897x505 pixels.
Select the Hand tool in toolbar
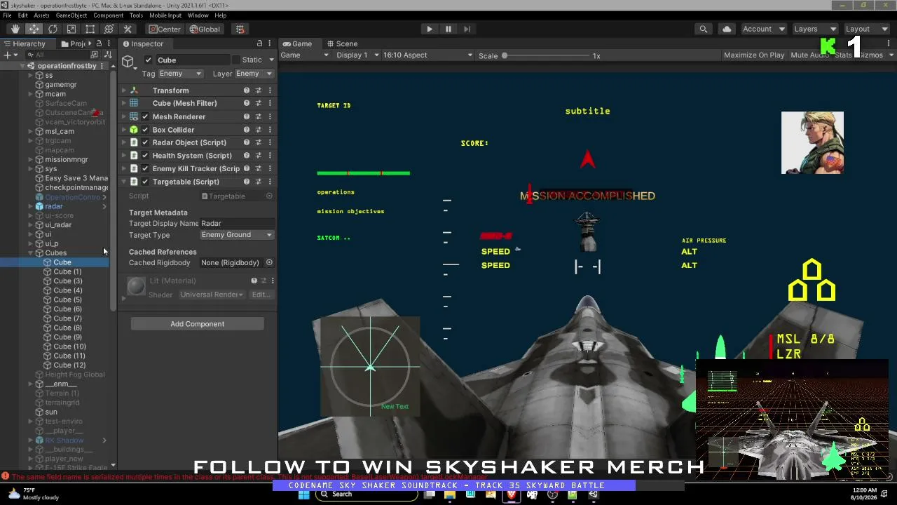(x=15, y=29)
